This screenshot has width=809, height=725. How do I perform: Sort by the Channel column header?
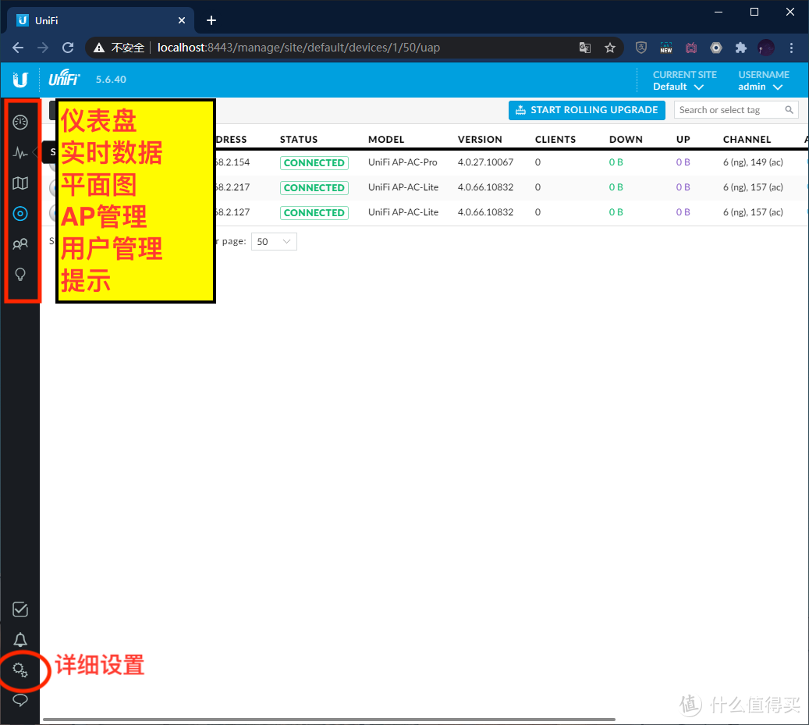[747, 140]
